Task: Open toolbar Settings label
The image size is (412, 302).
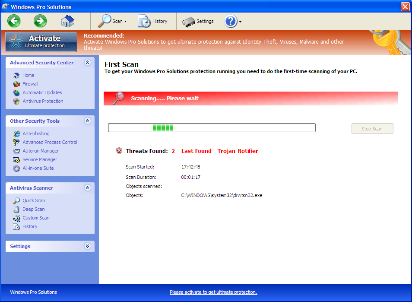Action: (x=205, y=21)
